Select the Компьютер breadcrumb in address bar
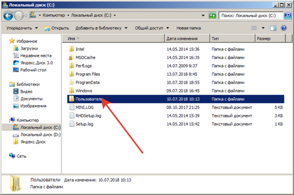This screenshot has width=294, height=195. point(53,15)
